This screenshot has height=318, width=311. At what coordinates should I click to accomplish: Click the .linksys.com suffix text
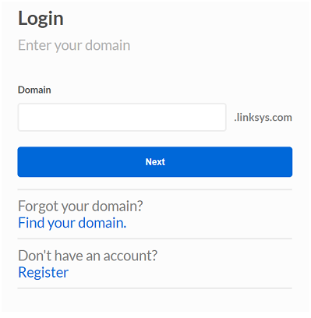(x=263, y=118)
